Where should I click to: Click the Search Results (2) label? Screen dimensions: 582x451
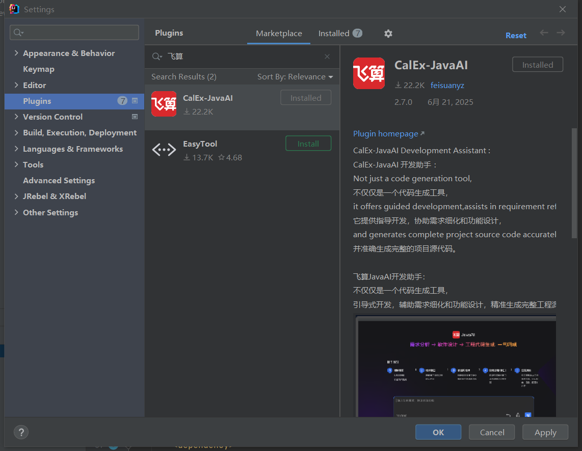184,77
